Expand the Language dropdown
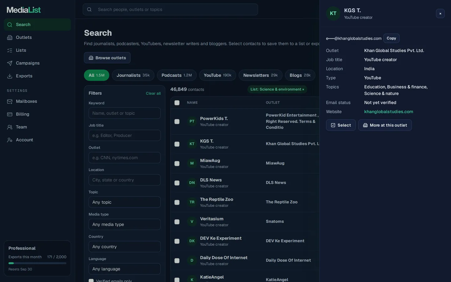 pos(125,269)
